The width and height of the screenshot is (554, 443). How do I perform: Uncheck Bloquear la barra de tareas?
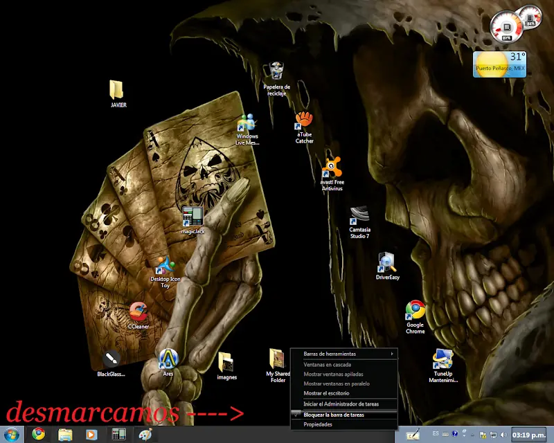coord(344,415)
